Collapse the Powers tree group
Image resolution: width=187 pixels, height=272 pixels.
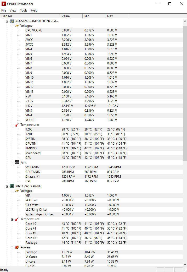(12, 248)
